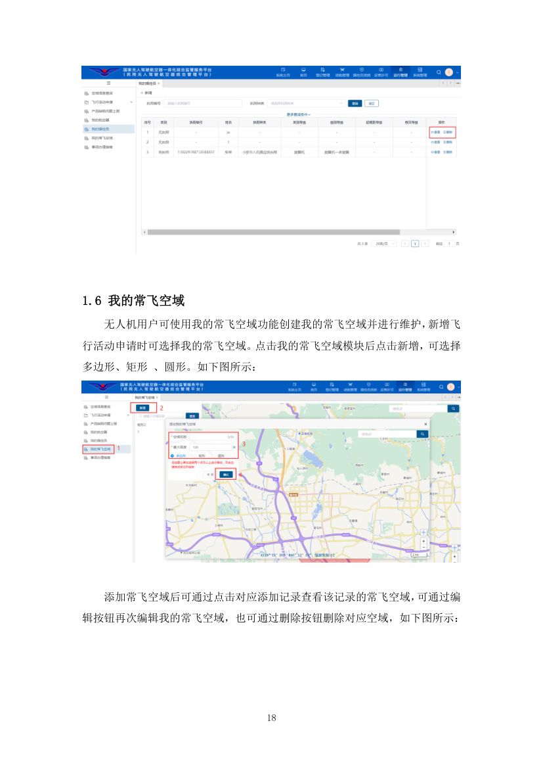Click blue 搜索 button above frequent airspace list
Viewport: 543px width, 769px height.
tap(192, 416)
